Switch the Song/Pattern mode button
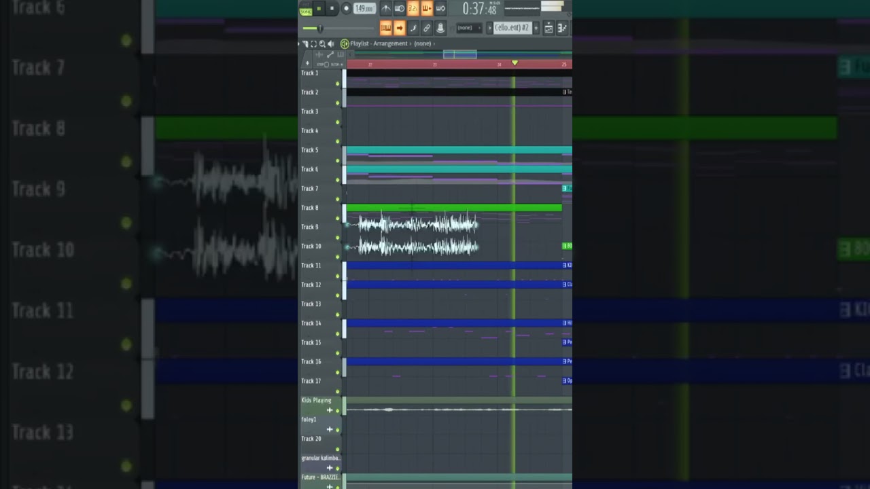Screen dimensions: 870x489 click(305, 8)
